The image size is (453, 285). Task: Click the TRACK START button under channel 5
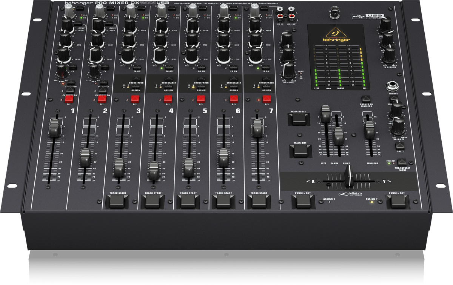pyautogui.click(x=188, y=202)
